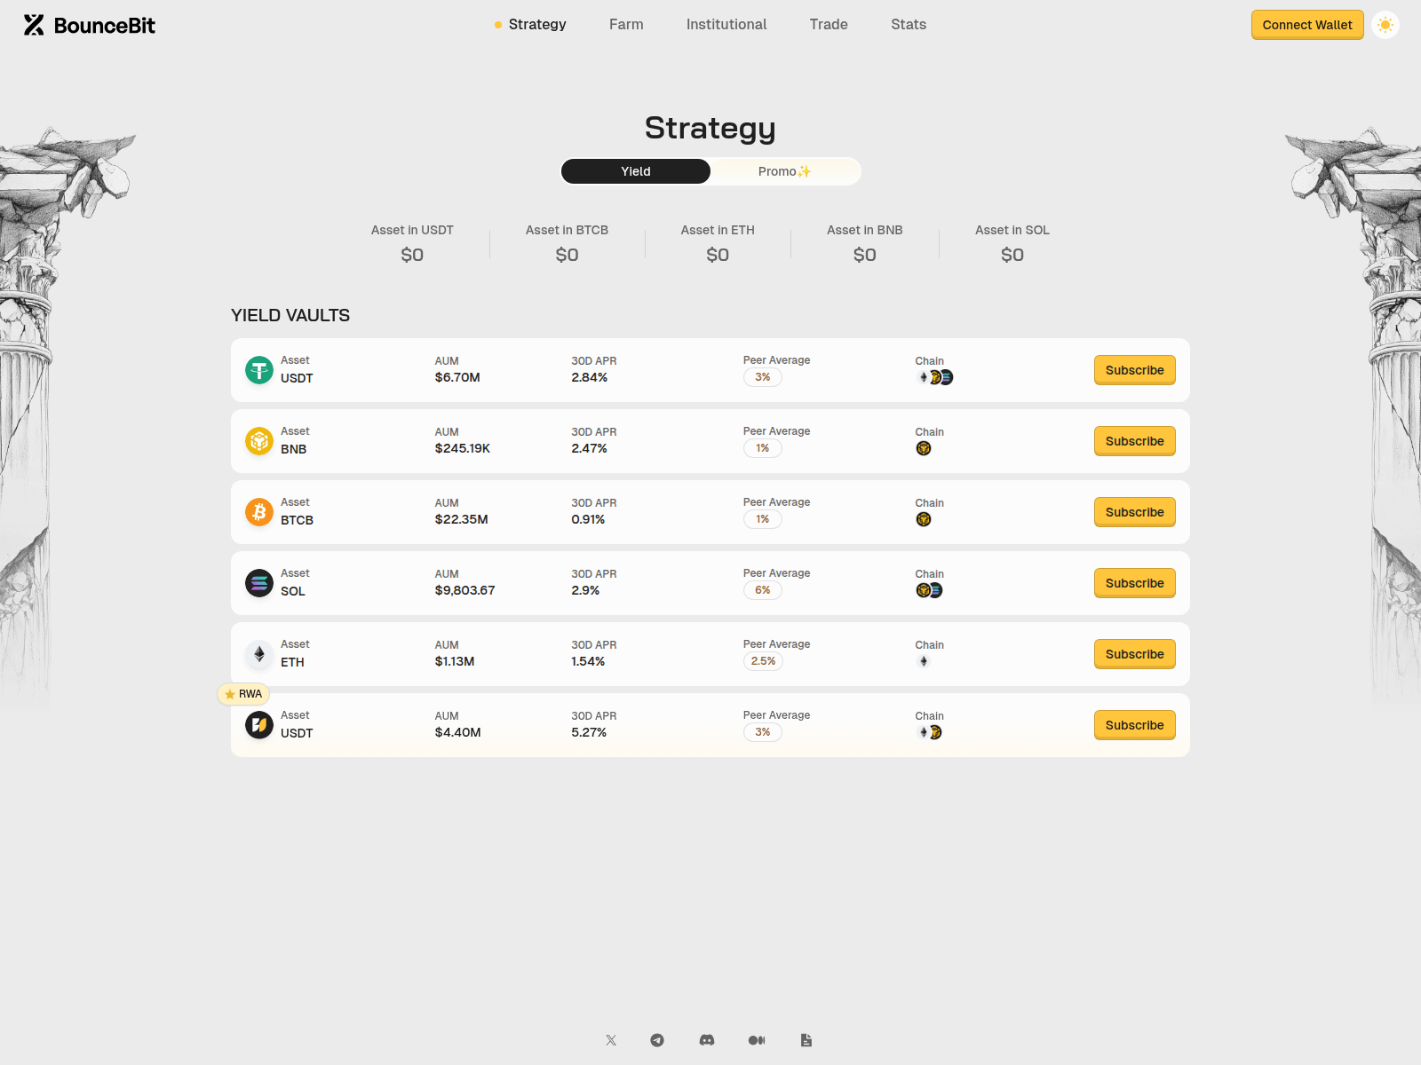Image resolution: width=1421 pixels, height=1065 pixels.
Task: Click the Bitcoin icon on the BTCB vault
Action: point(258,512)
